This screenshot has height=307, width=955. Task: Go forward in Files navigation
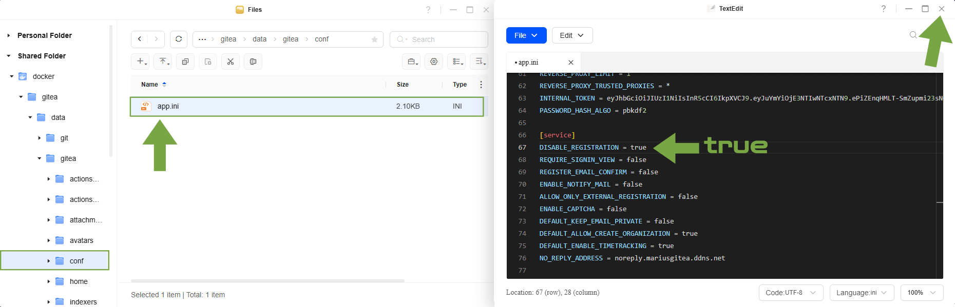tap(156, 39)
